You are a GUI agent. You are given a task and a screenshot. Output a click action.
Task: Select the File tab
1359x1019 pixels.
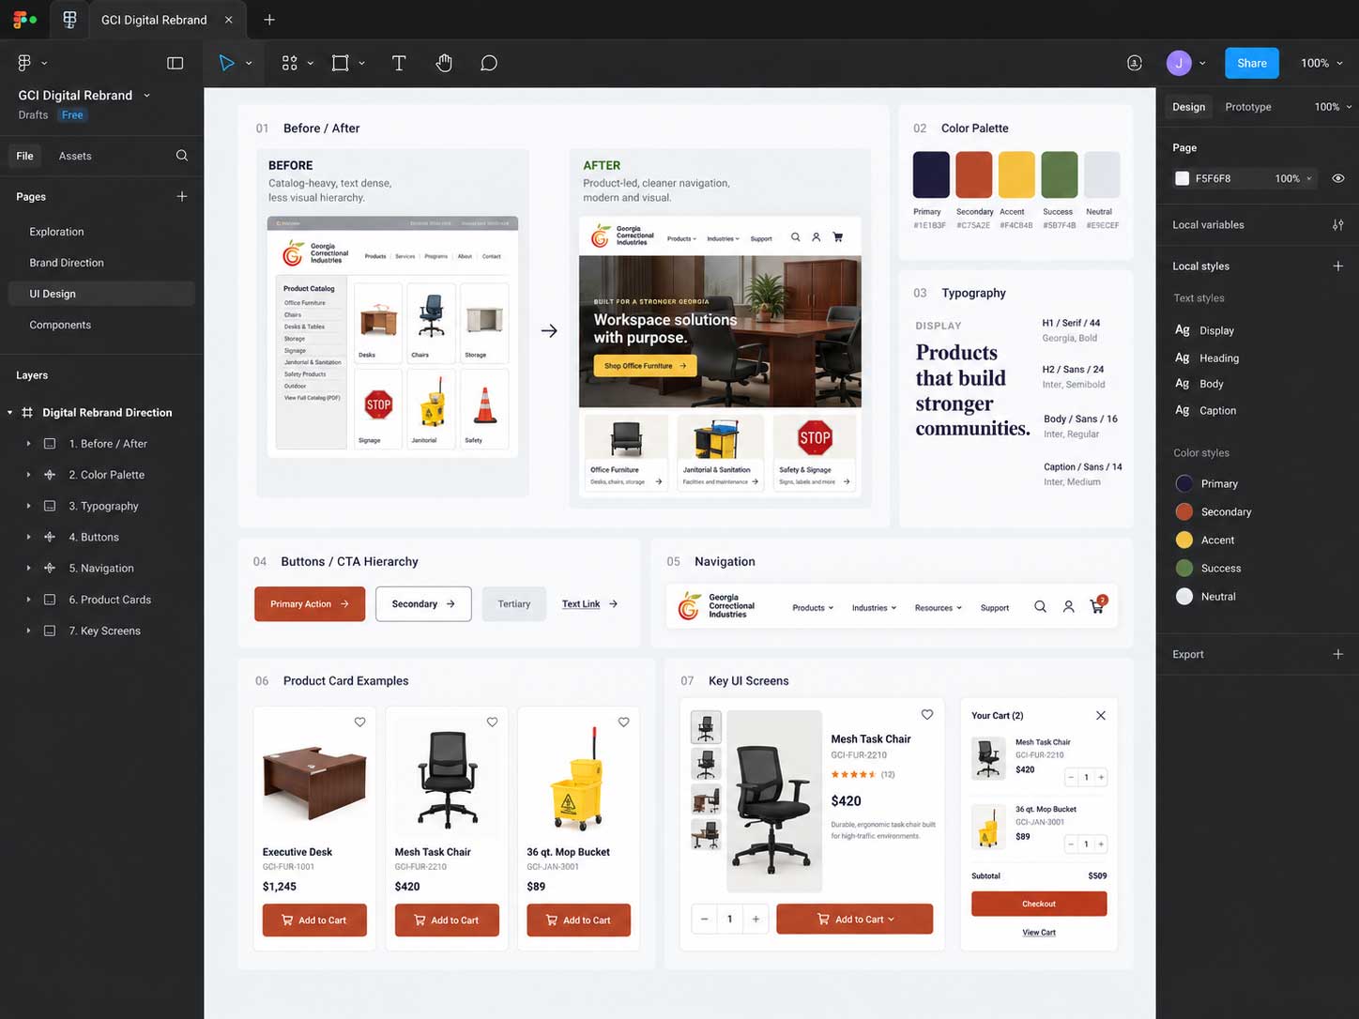tap(25, 156)
